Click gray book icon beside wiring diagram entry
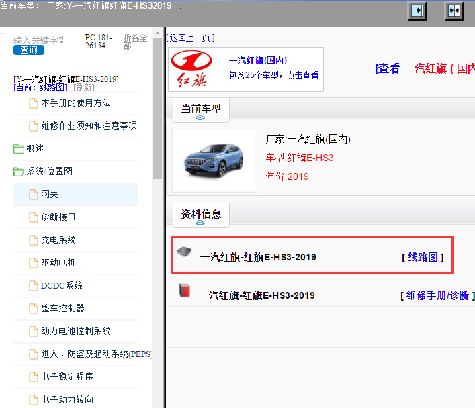Image resolution: width=475 pixels, height=408 pixels. coord(184,252)
